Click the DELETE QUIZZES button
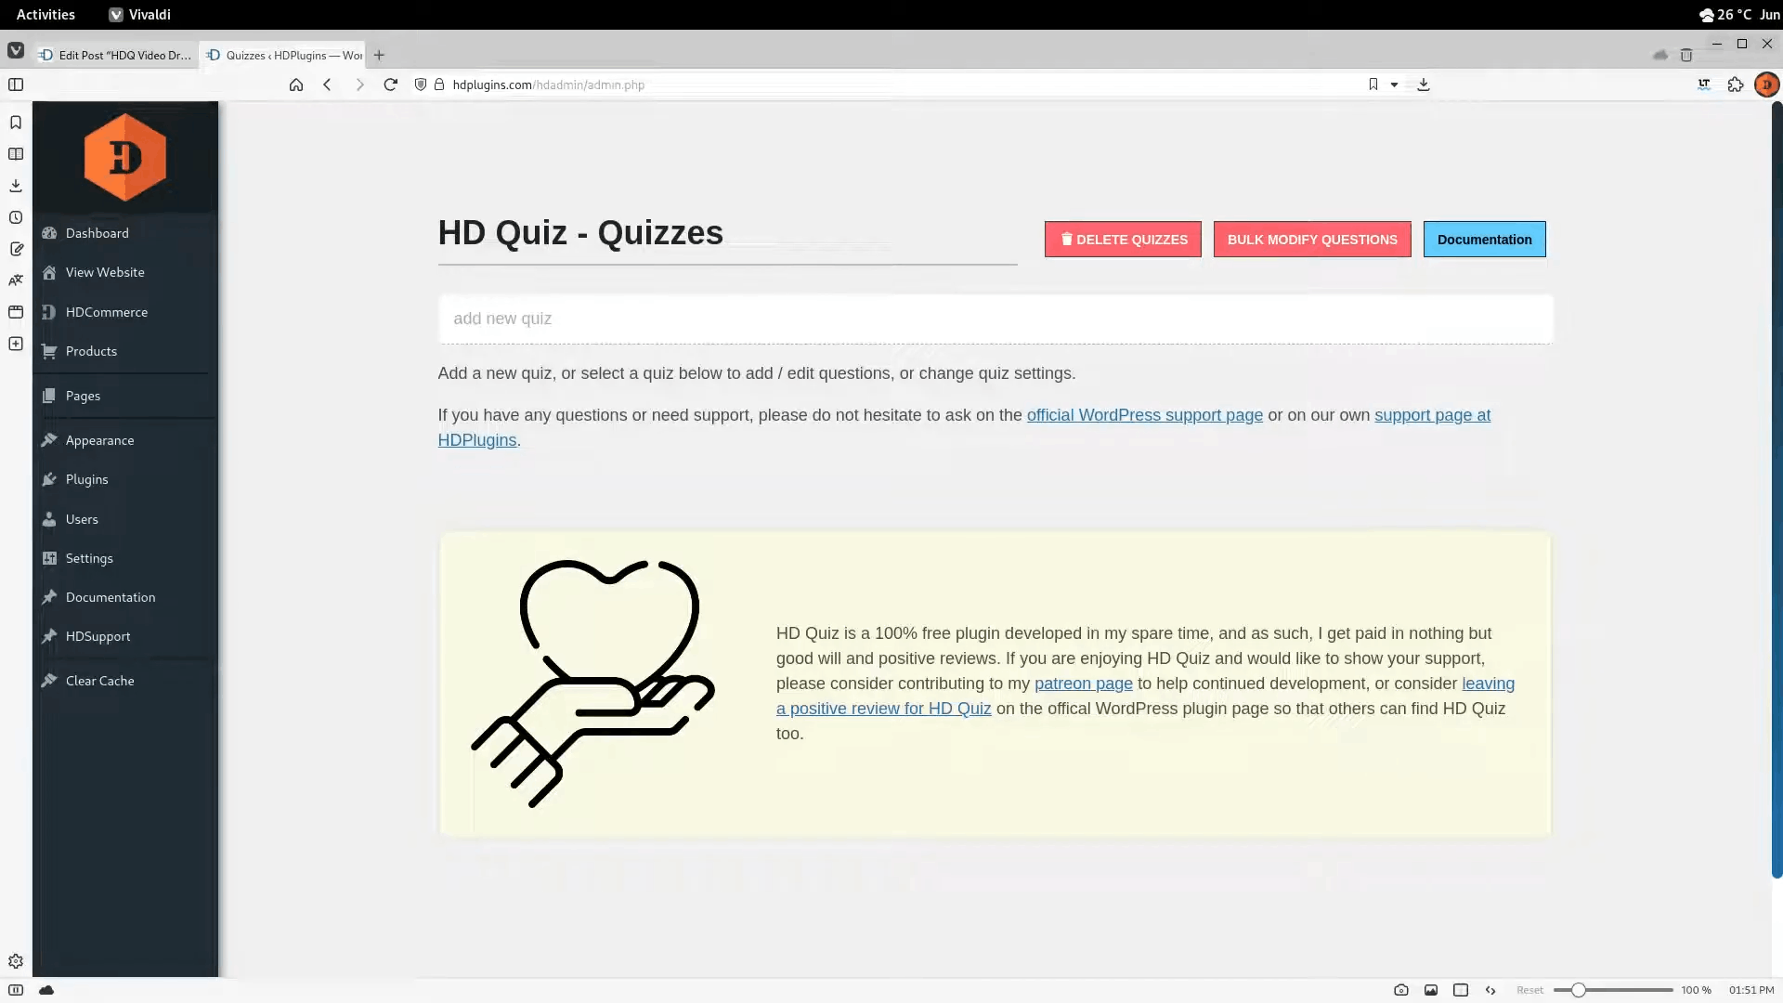This screenshot has height=1003, width=1783. [x=1123, y=240]
